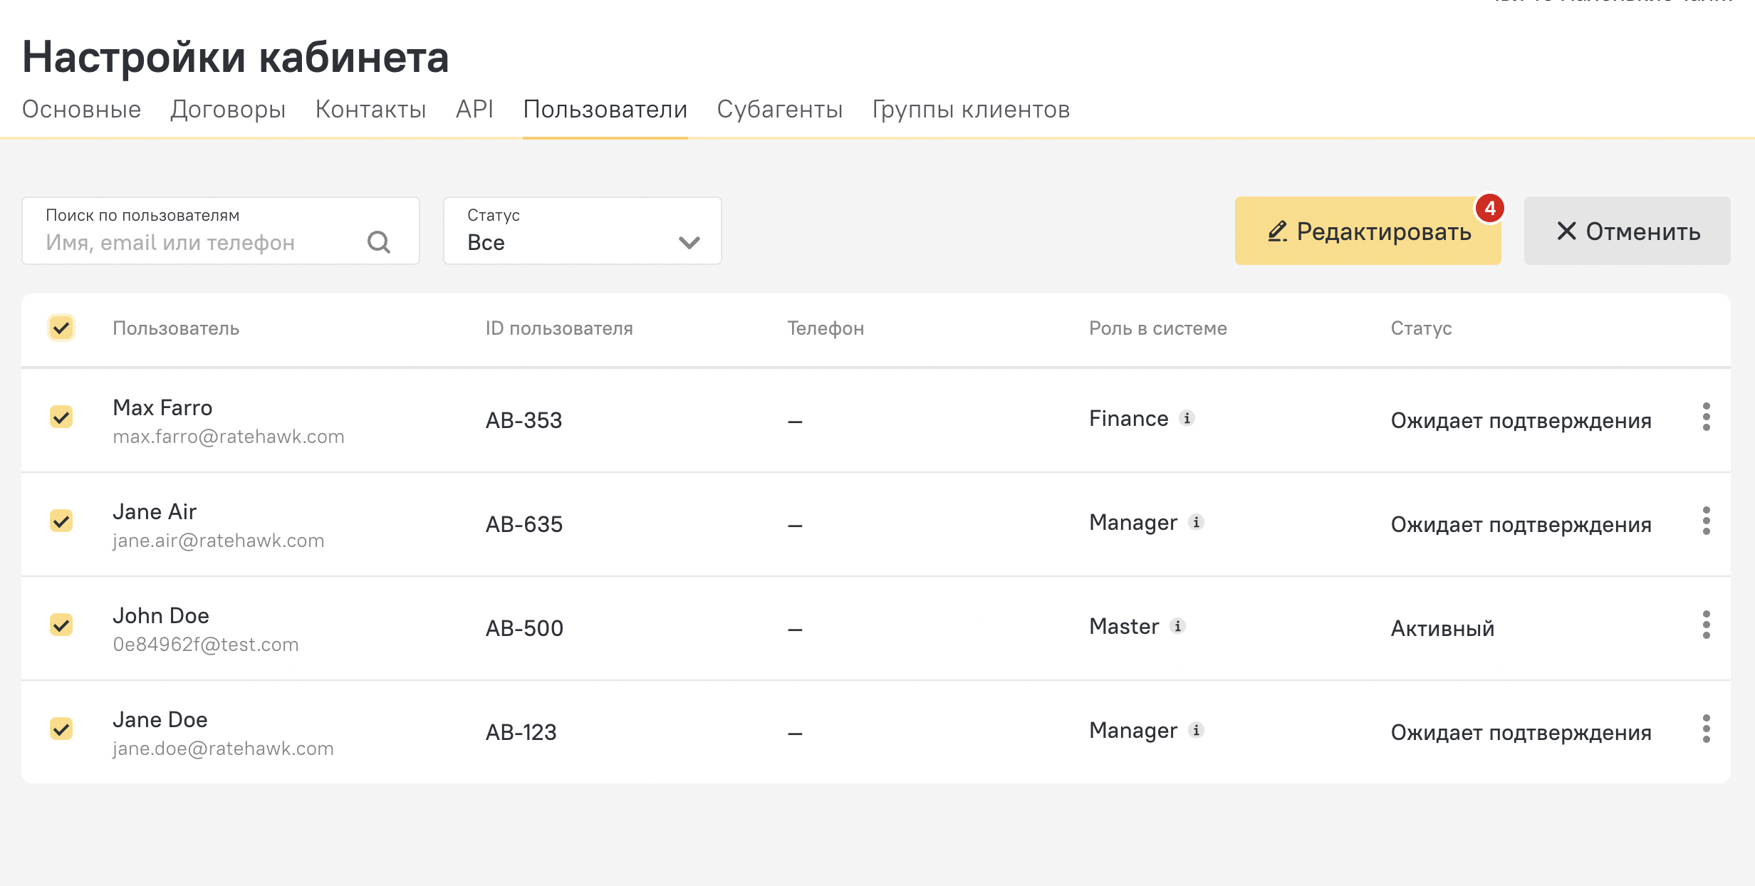Image resolution: width=1755 pixels, height=886 pixels.
Task: Click the info icon beside Jane Air's Manager role
Action: tap(1196, 522)
